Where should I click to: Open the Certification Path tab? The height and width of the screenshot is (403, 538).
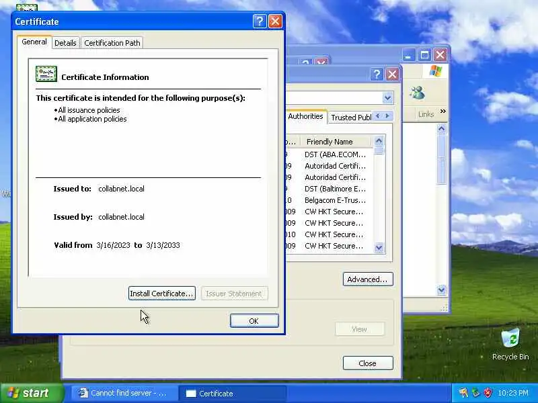[x=112, y=43]
